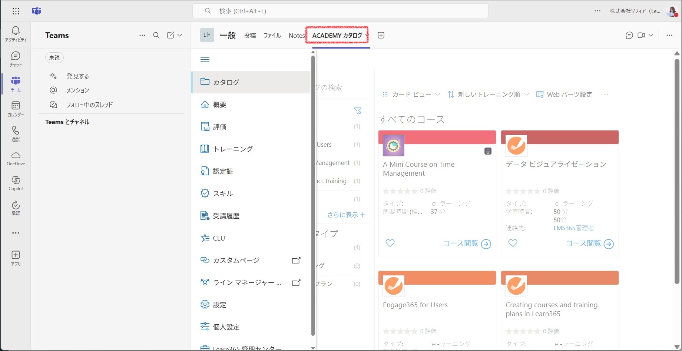Open Web パーツ設定

565,95
